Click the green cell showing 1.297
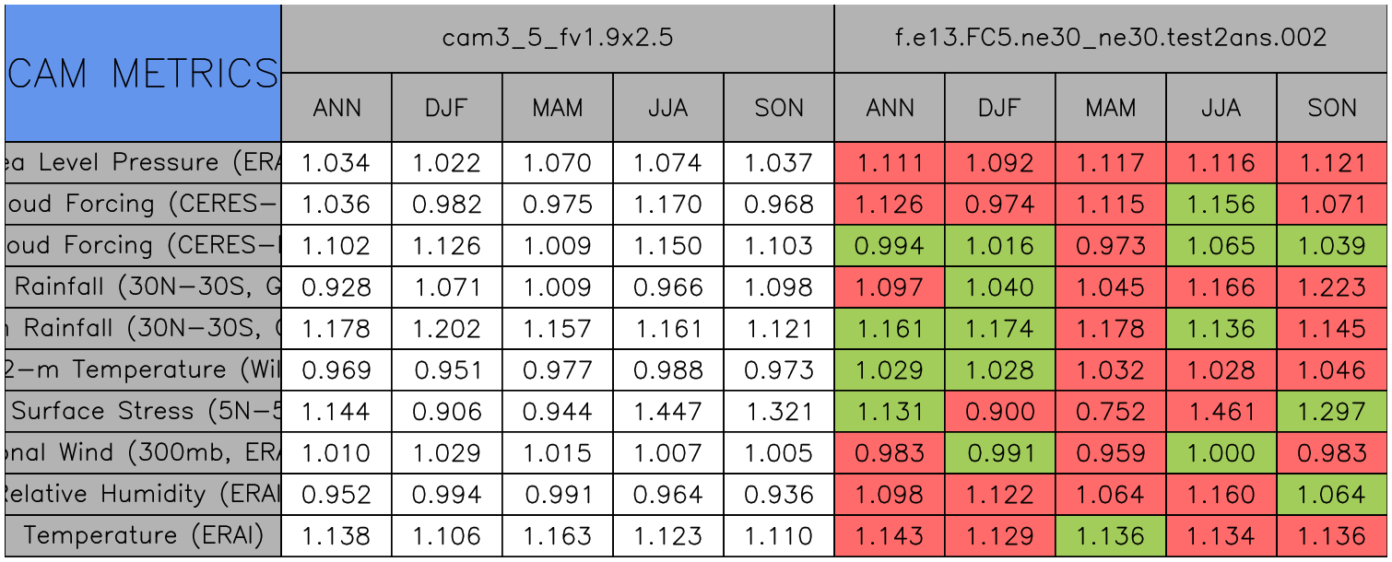1392x562 pixels. tap(1332, 412)
